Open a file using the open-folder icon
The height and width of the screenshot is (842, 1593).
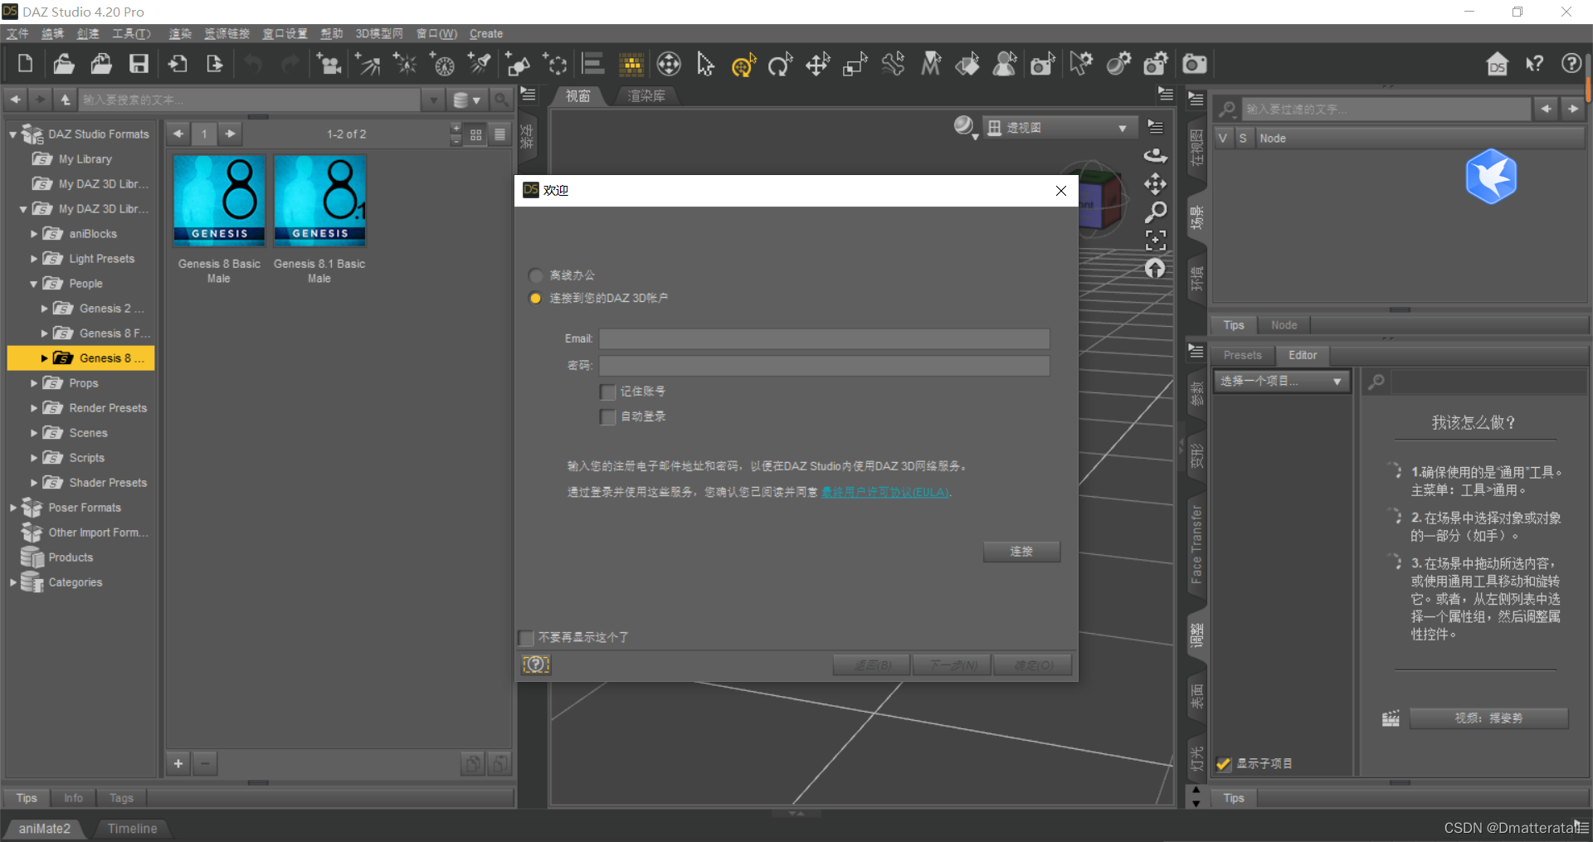63,64
